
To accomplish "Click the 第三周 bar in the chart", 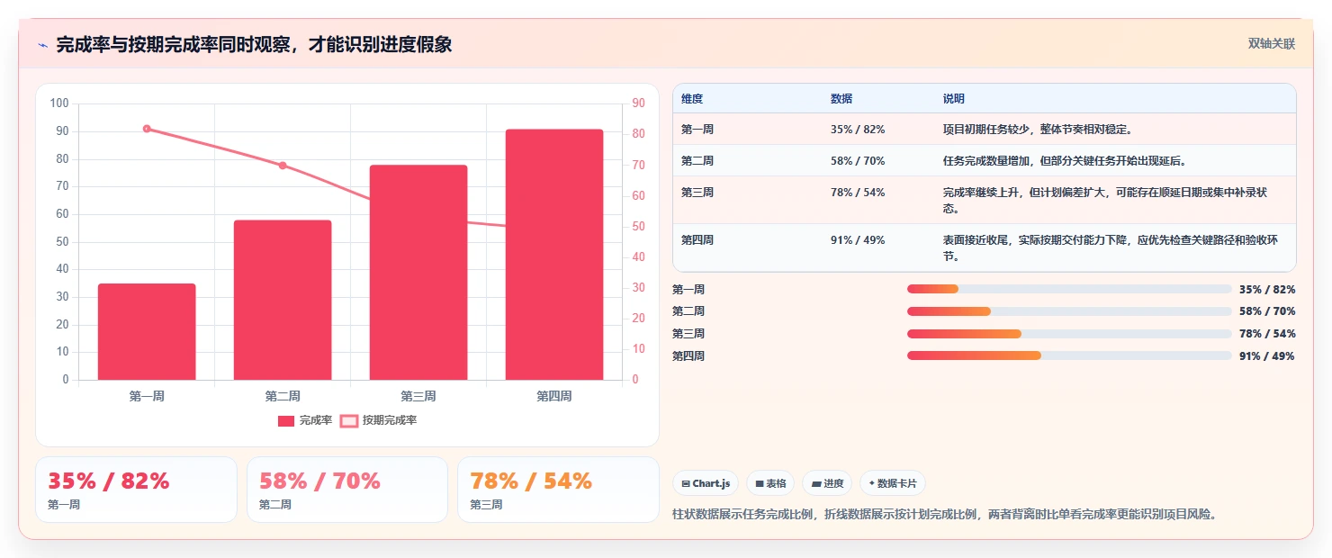I will [418, 273].
